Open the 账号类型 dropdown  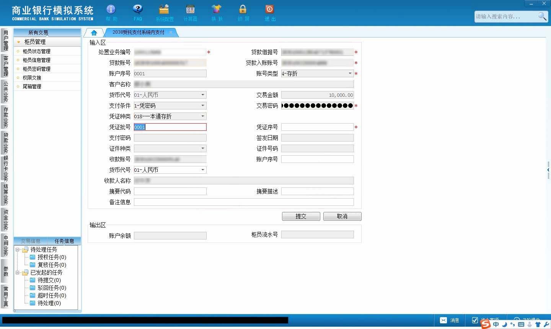tap(350, 73)
